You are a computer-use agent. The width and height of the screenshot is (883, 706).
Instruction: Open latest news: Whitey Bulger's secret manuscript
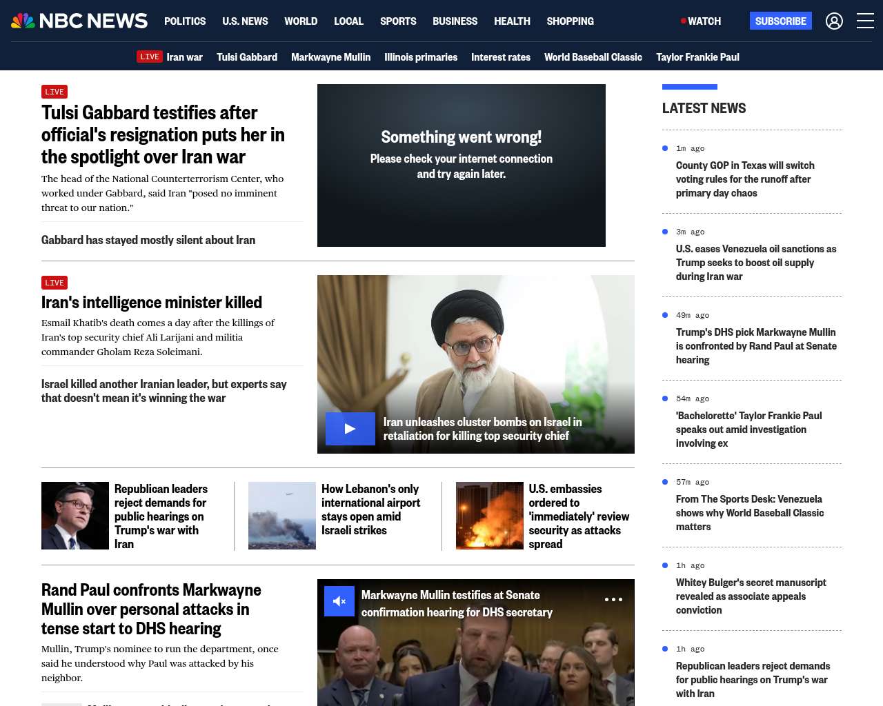(x=751, y=596)
